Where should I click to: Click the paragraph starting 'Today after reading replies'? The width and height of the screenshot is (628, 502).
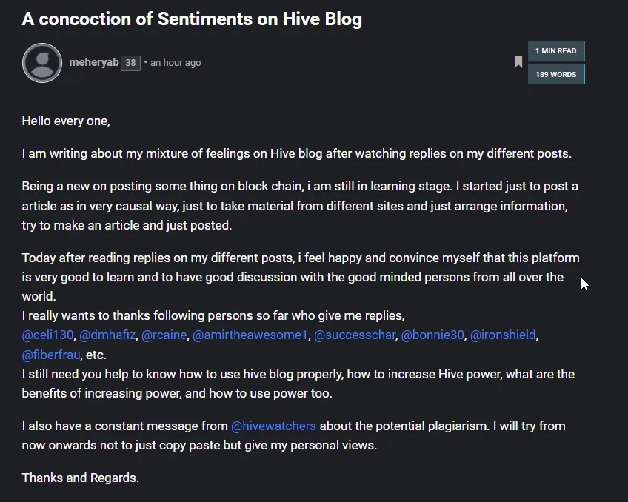301,277
